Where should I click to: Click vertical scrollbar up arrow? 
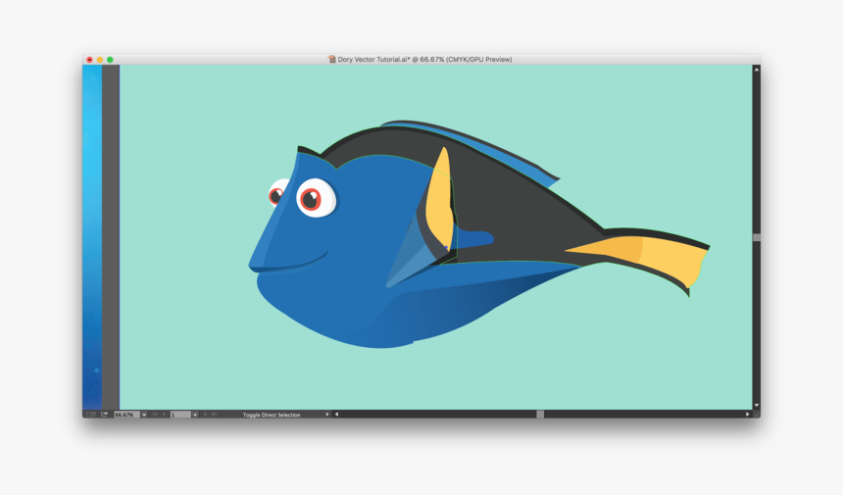(x=757, y=70)
